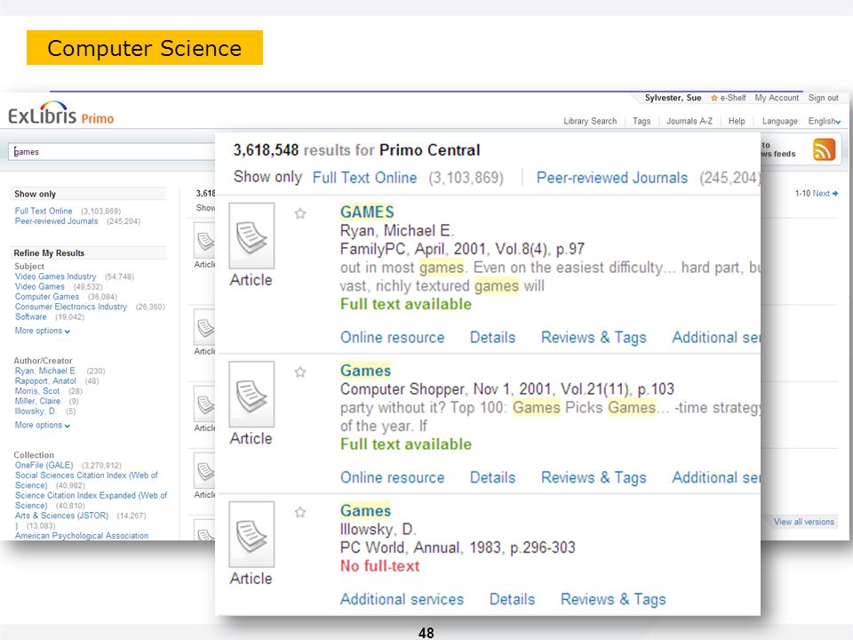Open Details tab for FamilyPC article

[492, 338]
